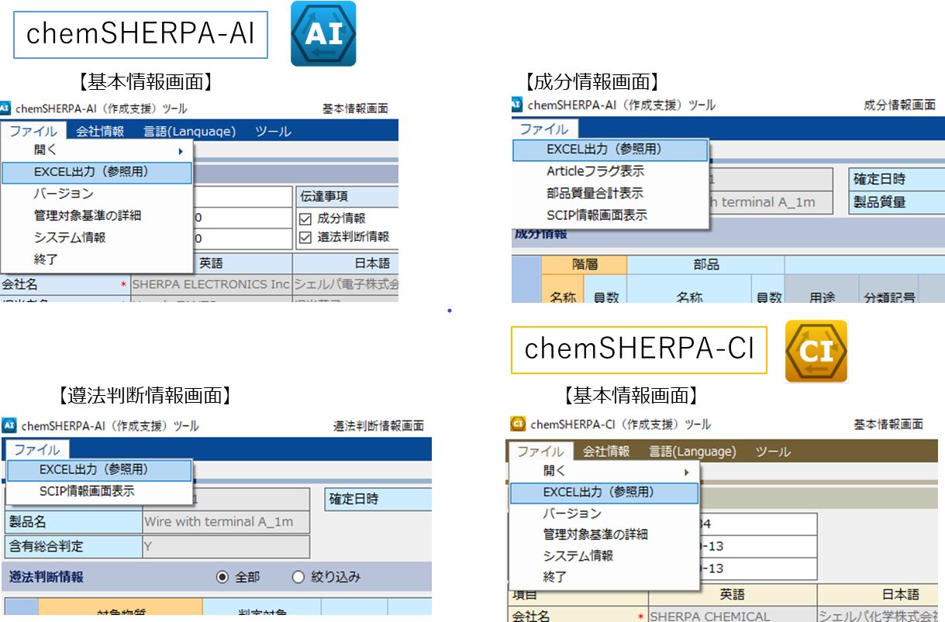Choose EXCEL出力（参照用） in chemSHERPA-CI menu

pos(605,493)
